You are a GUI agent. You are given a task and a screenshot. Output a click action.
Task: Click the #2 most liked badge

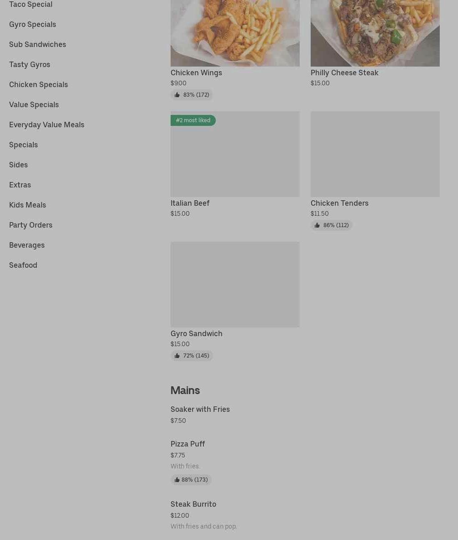tap(193, 120)
